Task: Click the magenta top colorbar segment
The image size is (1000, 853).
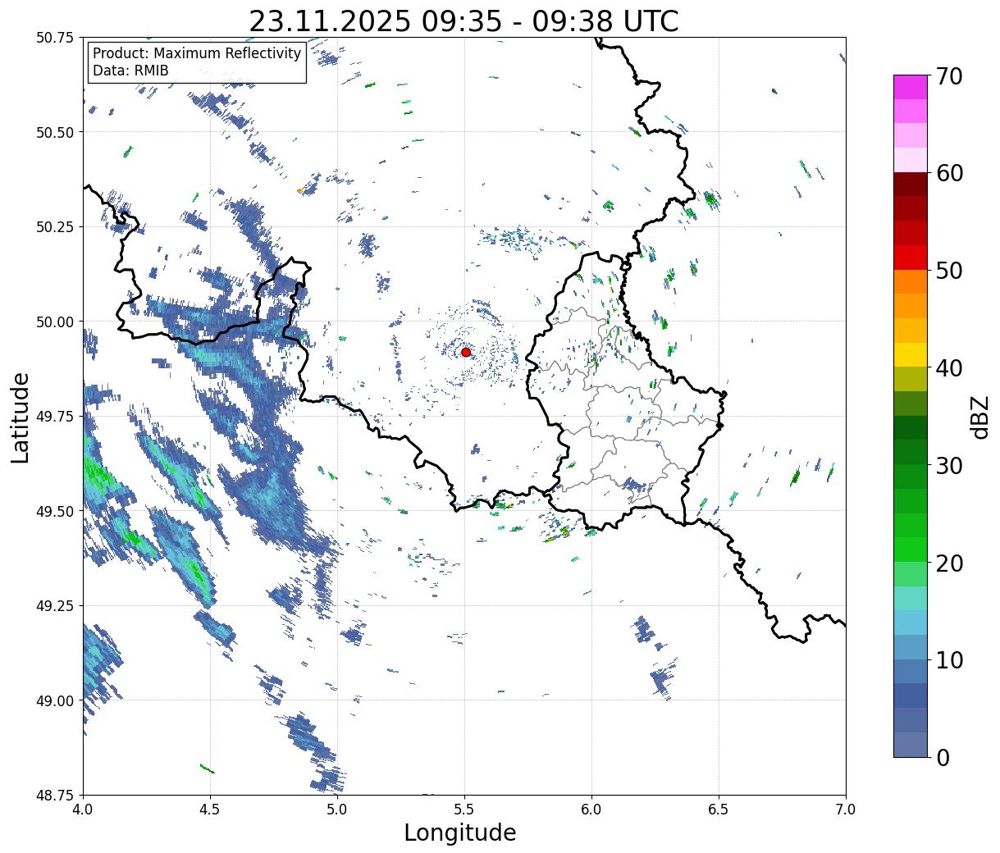Action: coord(911,87)
